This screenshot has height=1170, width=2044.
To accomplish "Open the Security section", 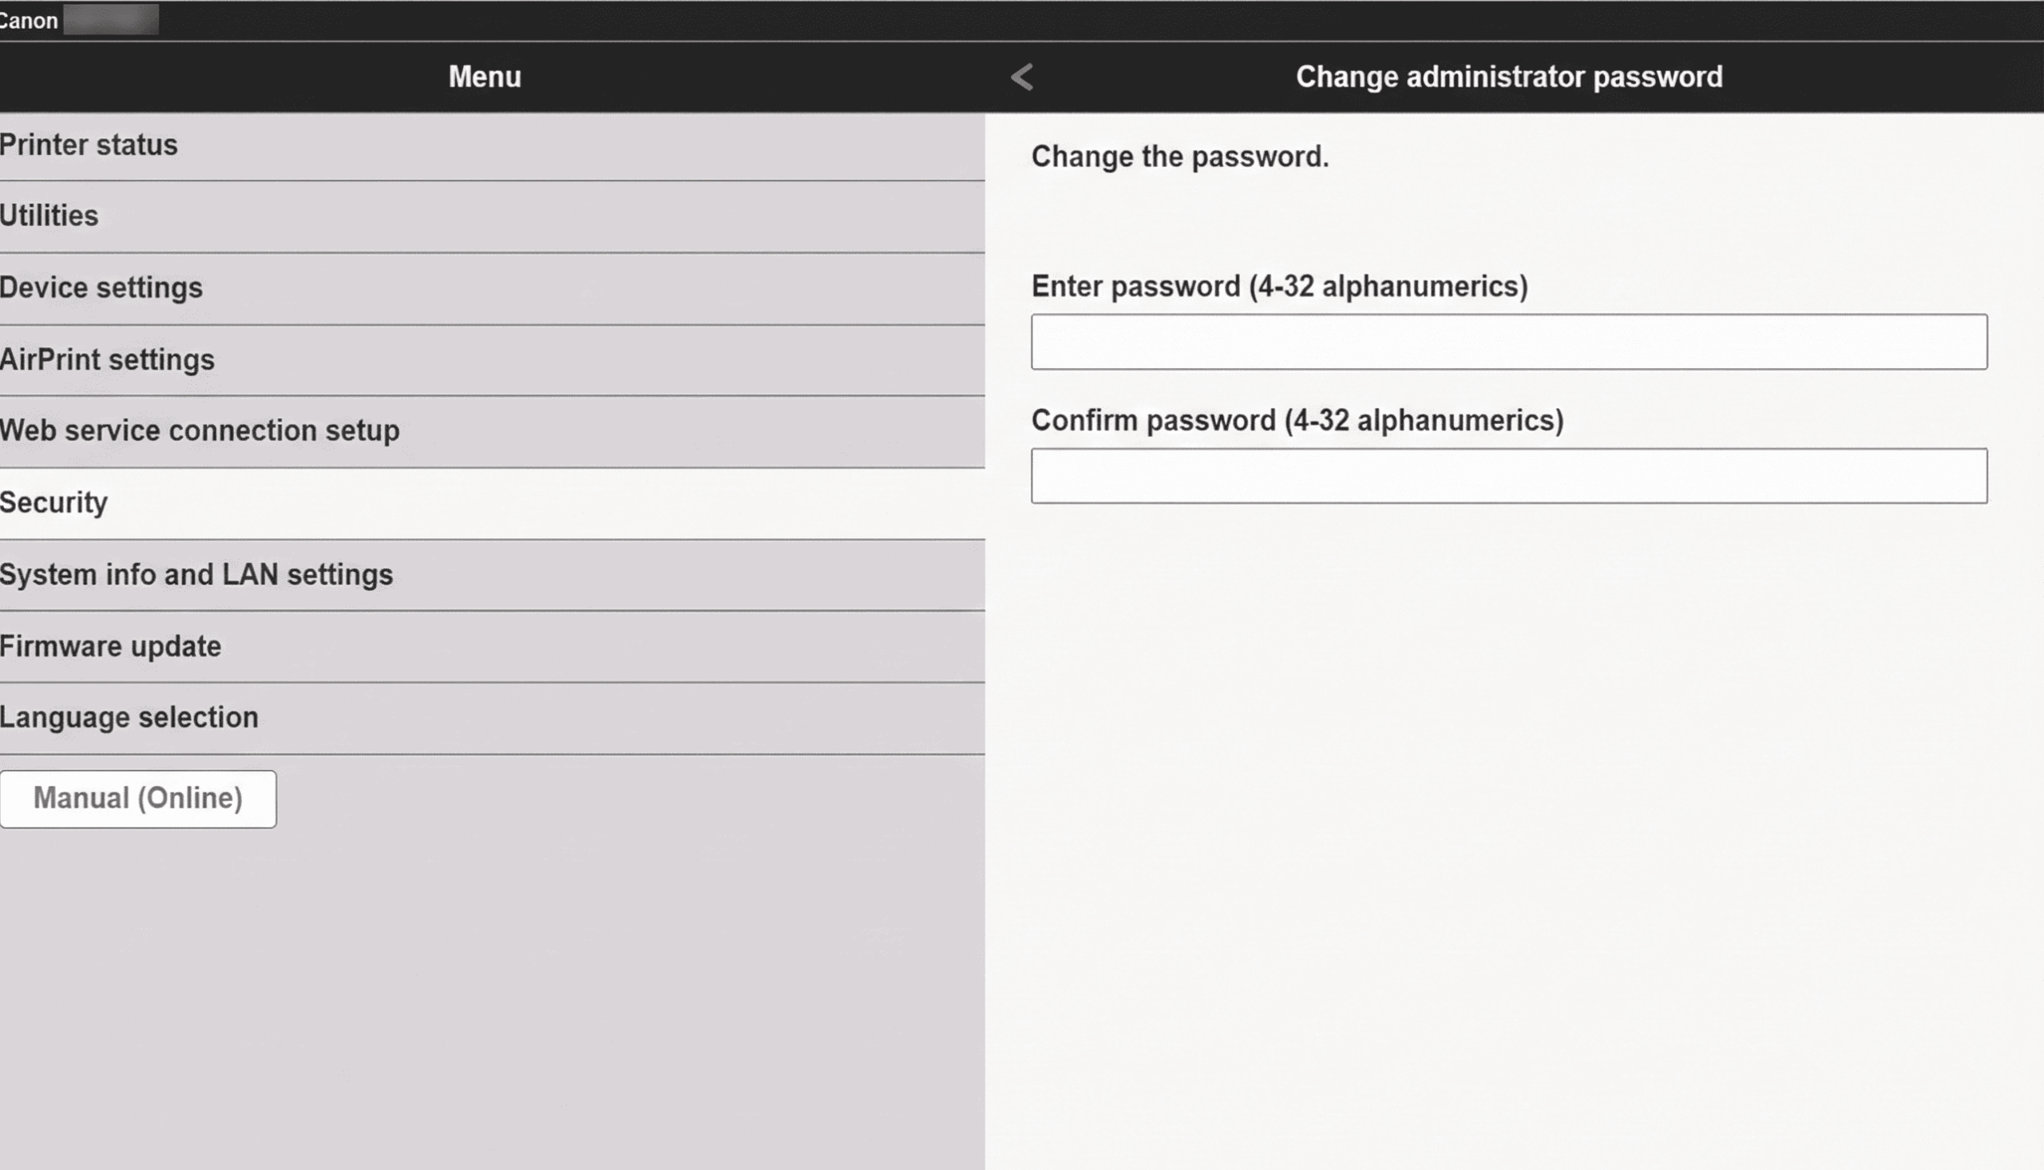I will [53, 502].
